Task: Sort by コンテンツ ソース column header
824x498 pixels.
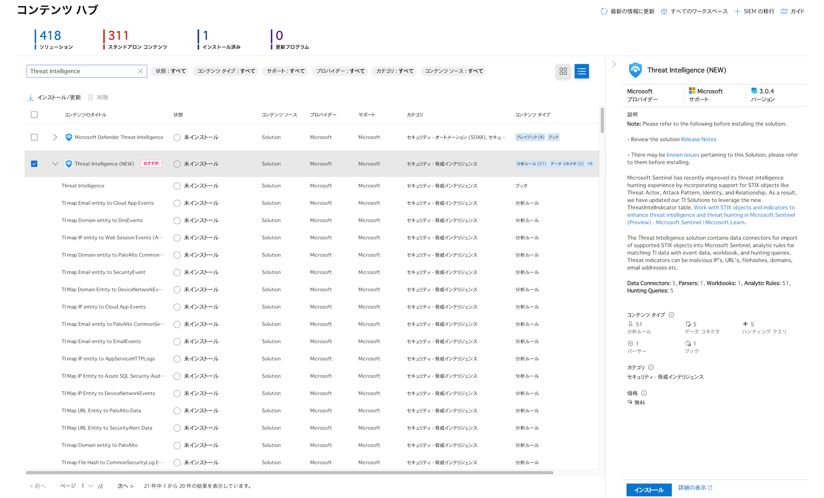Action: tap(279, 115)
